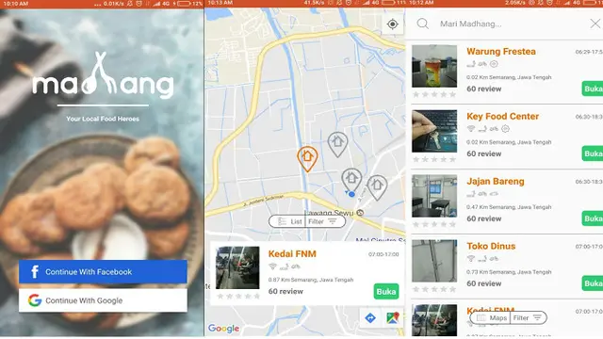Image resolution: width=603 pixels, height=339 pixels.
Task: Tap Key Food Center thumbnail image
Action: click(434, 131)
